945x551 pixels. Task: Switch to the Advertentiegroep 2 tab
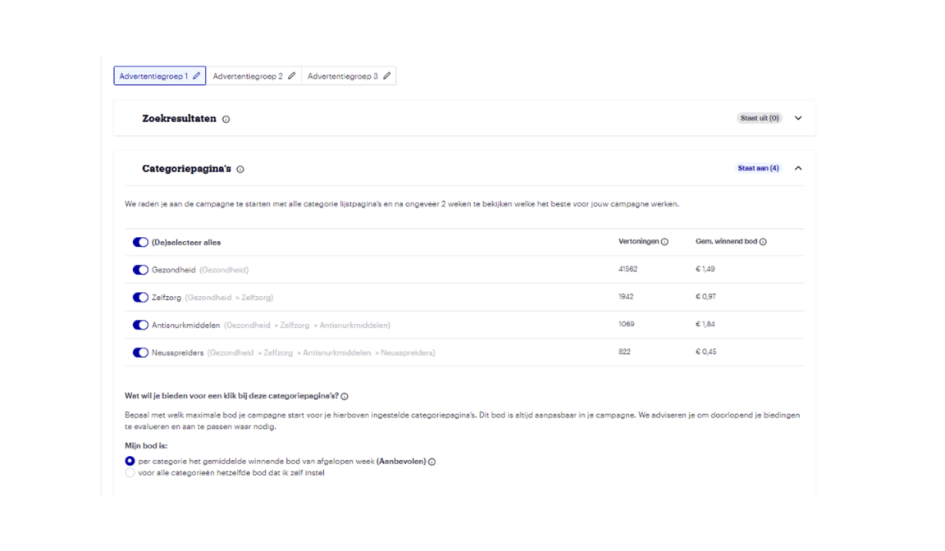point(248,75)
